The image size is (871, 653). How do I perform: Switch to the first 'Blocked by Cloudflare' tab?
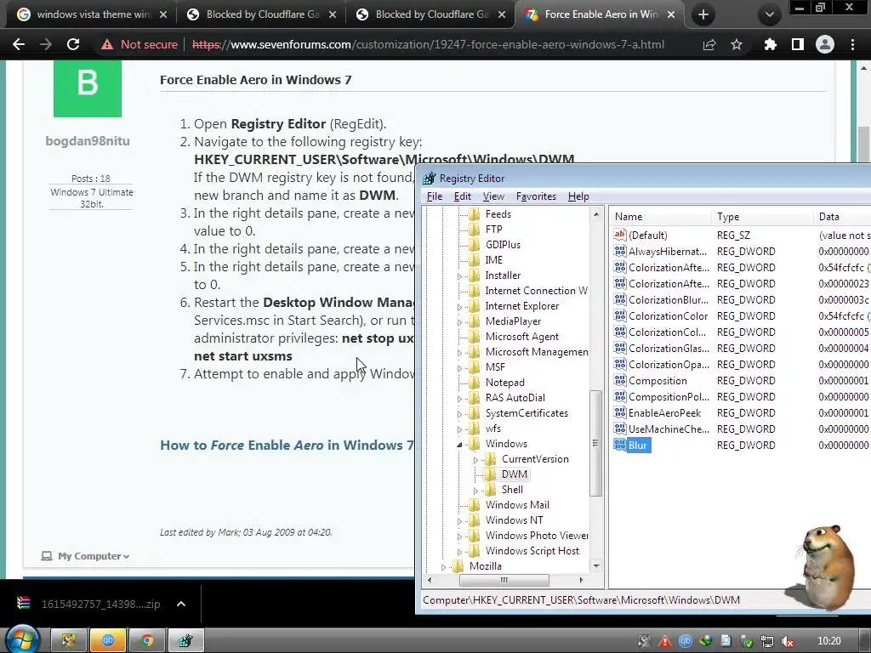pyautogui.click(x=263, y=14)
